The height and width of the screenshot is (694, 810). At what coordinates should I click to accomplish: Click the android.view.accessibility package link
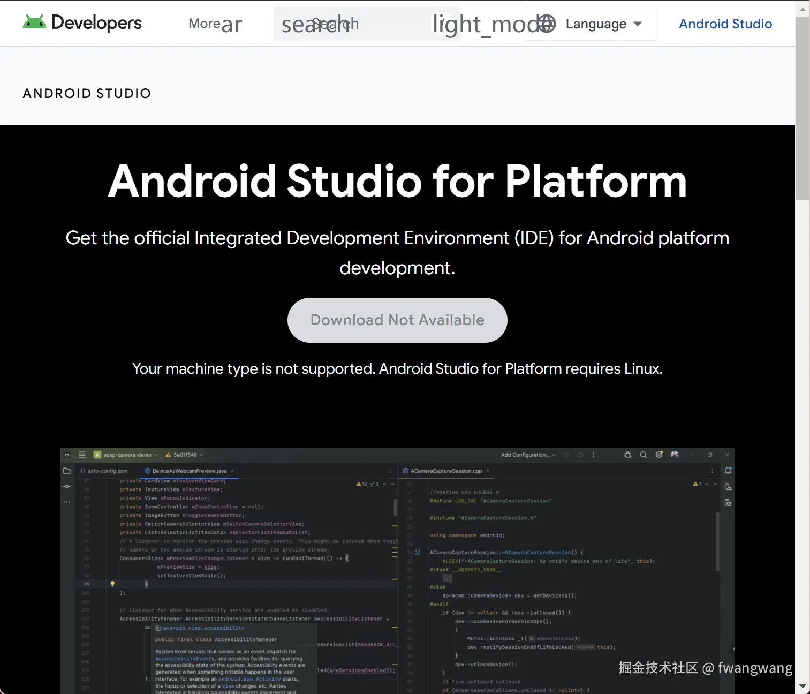pos(203,628)
